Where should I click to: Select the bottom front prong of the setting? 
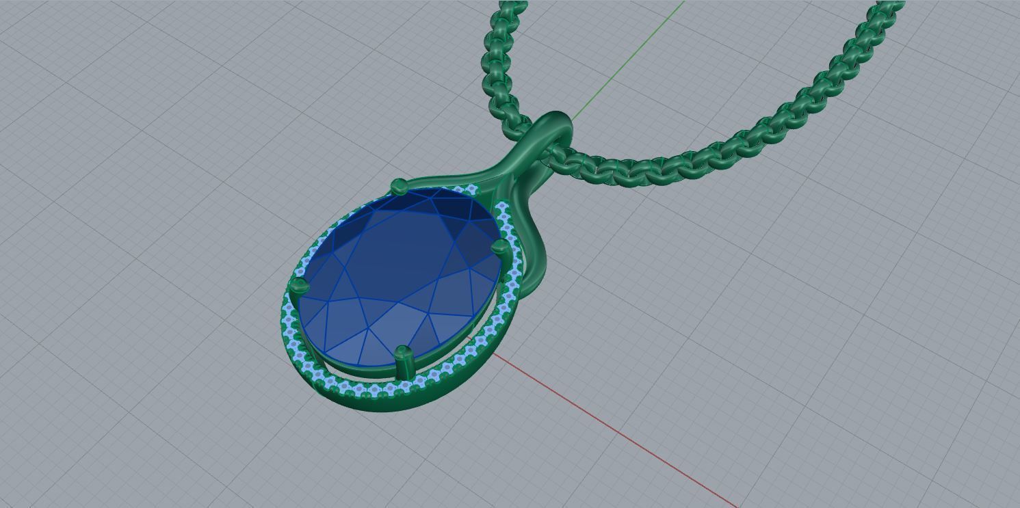[404, 362]
